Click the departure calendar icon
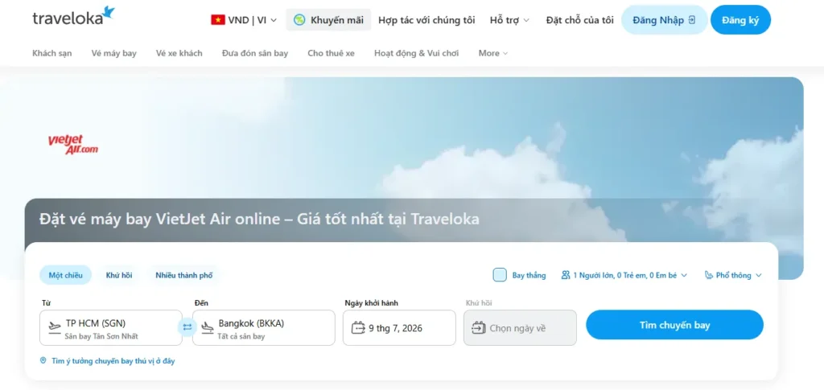Viewport: 824px width, 390px height. tap(358, 328)
